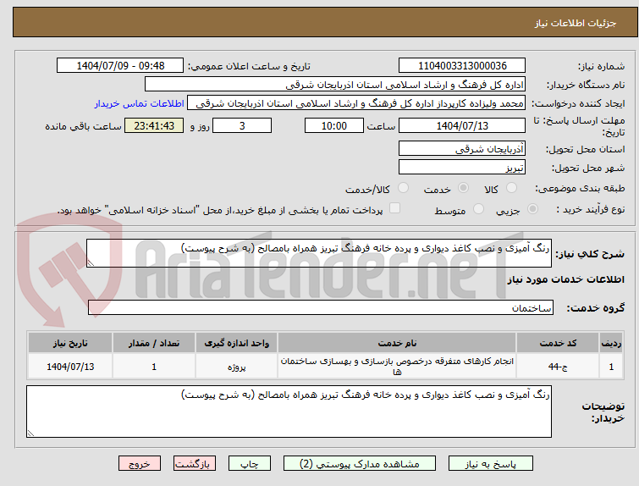Click table date cell 1404/07/13

click(70, 367)
